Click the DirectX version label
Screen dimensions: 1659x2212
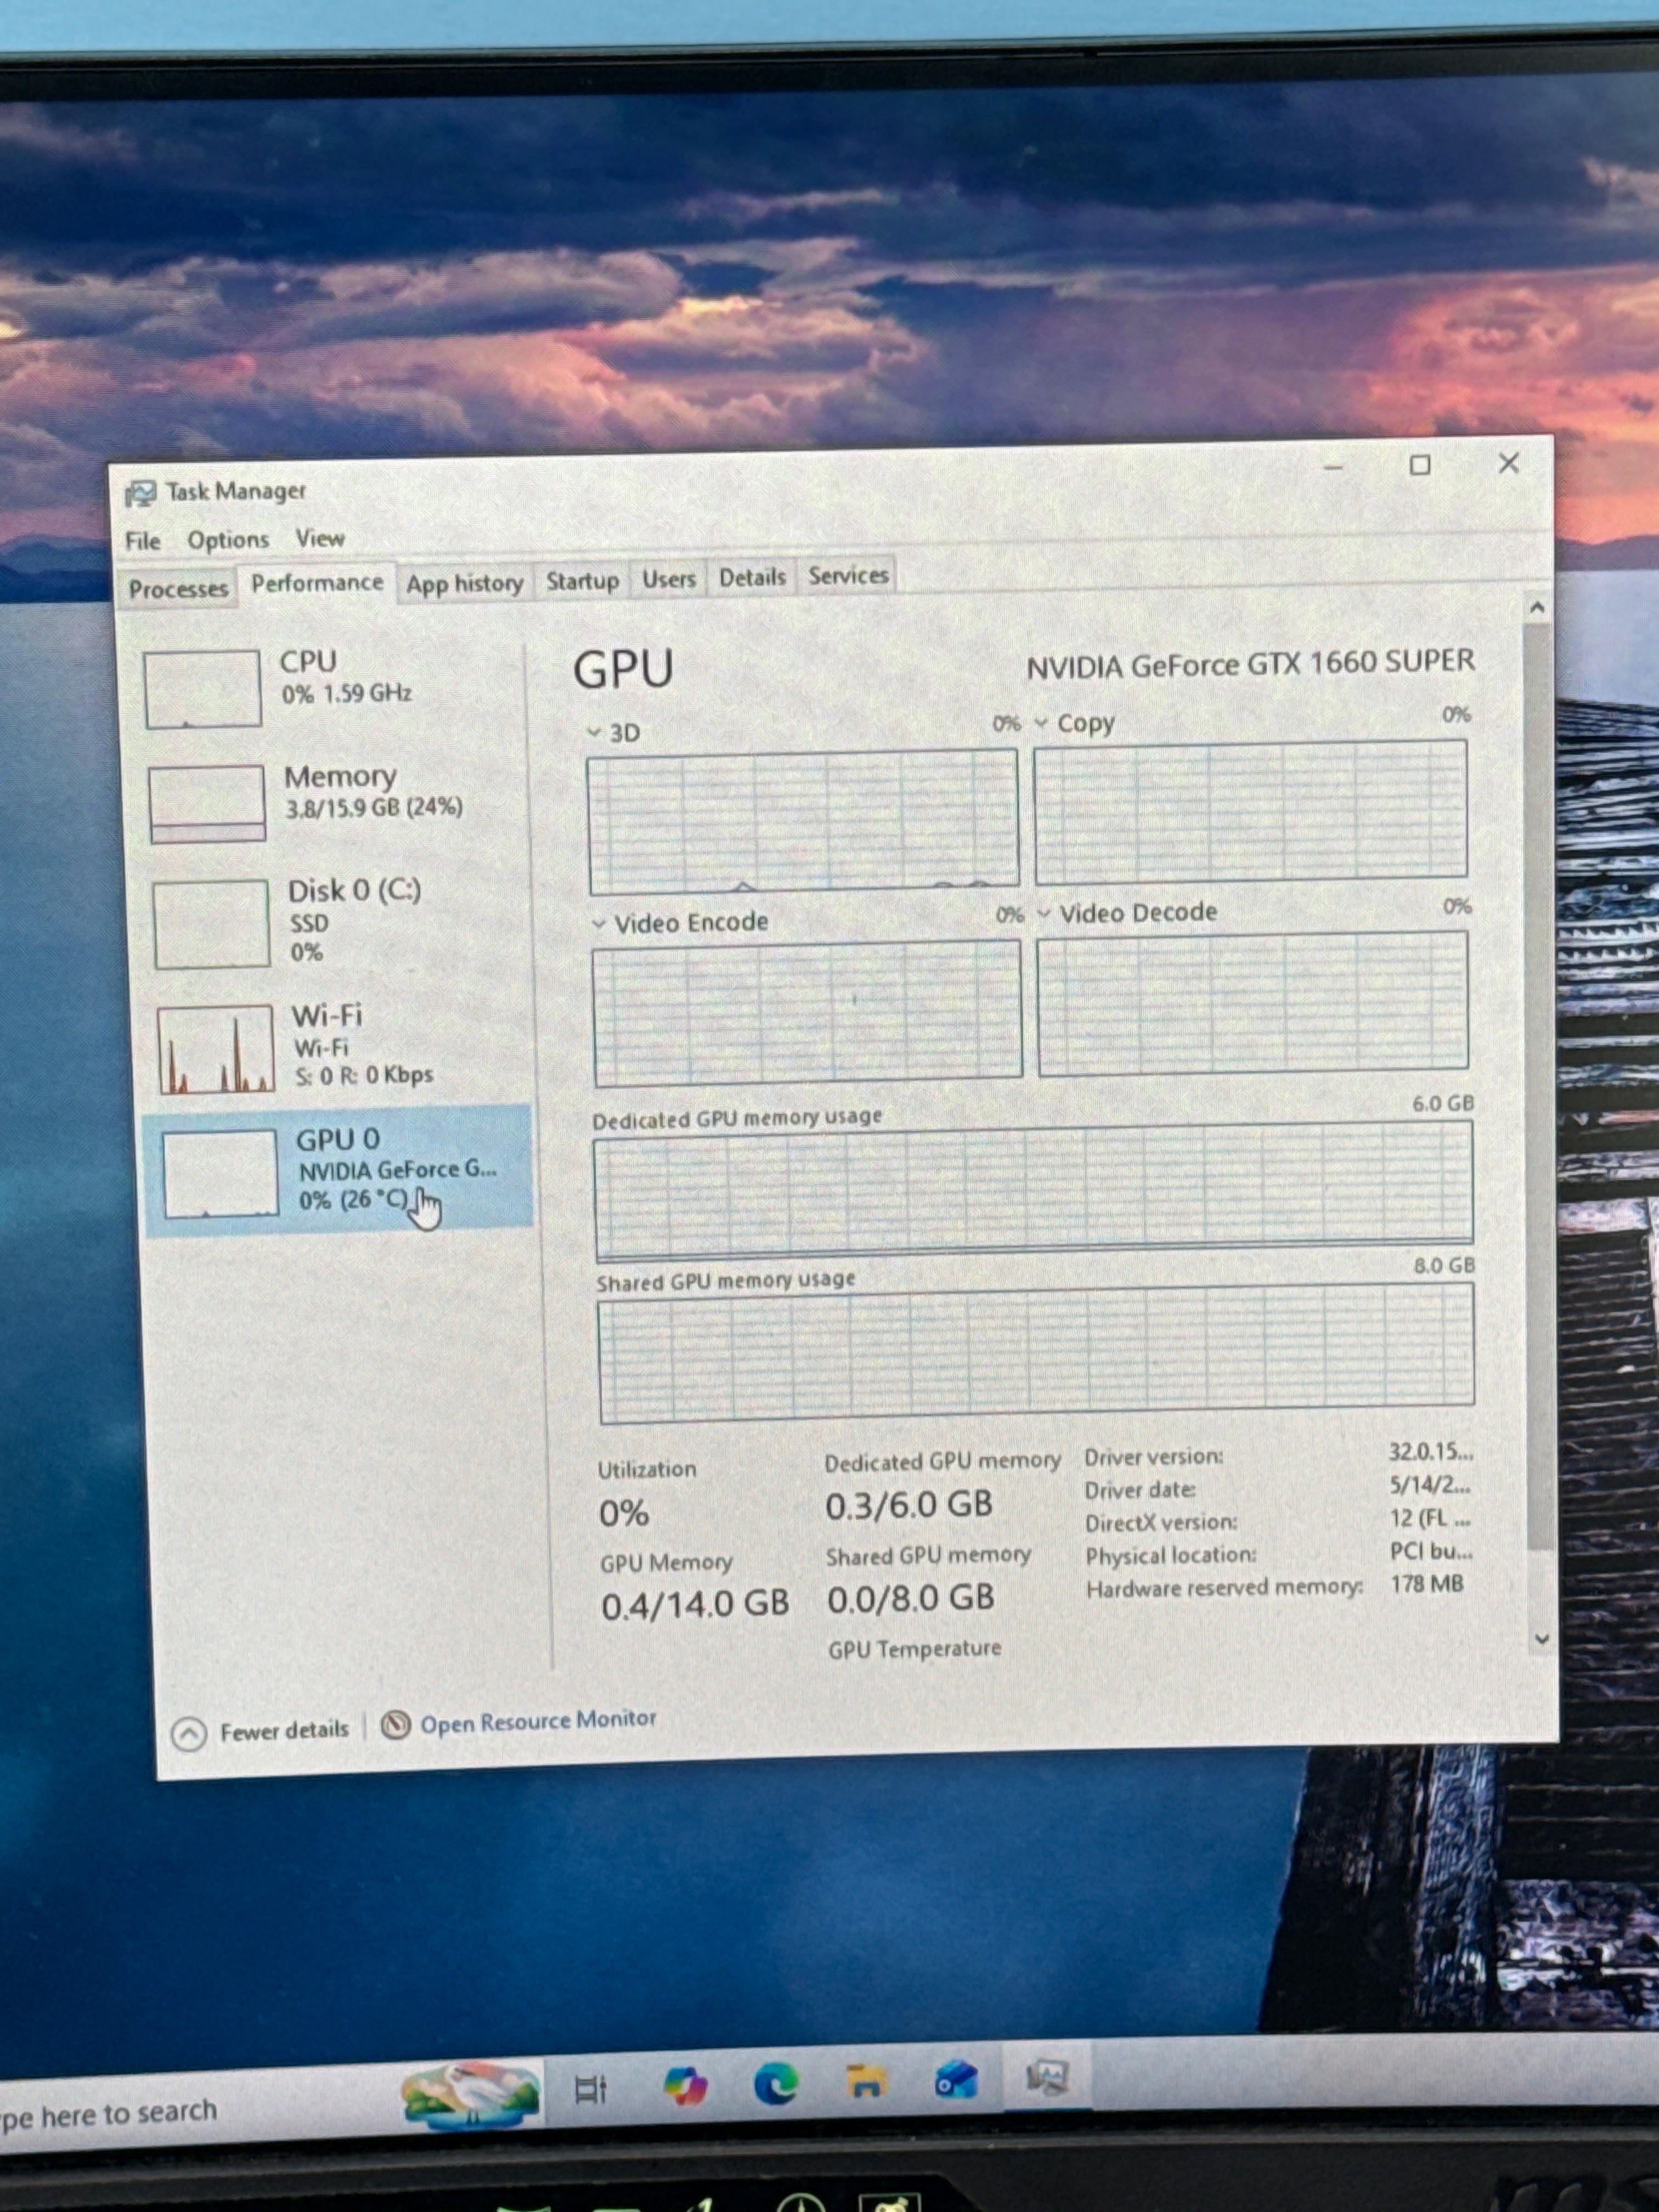(1162, 1522)
